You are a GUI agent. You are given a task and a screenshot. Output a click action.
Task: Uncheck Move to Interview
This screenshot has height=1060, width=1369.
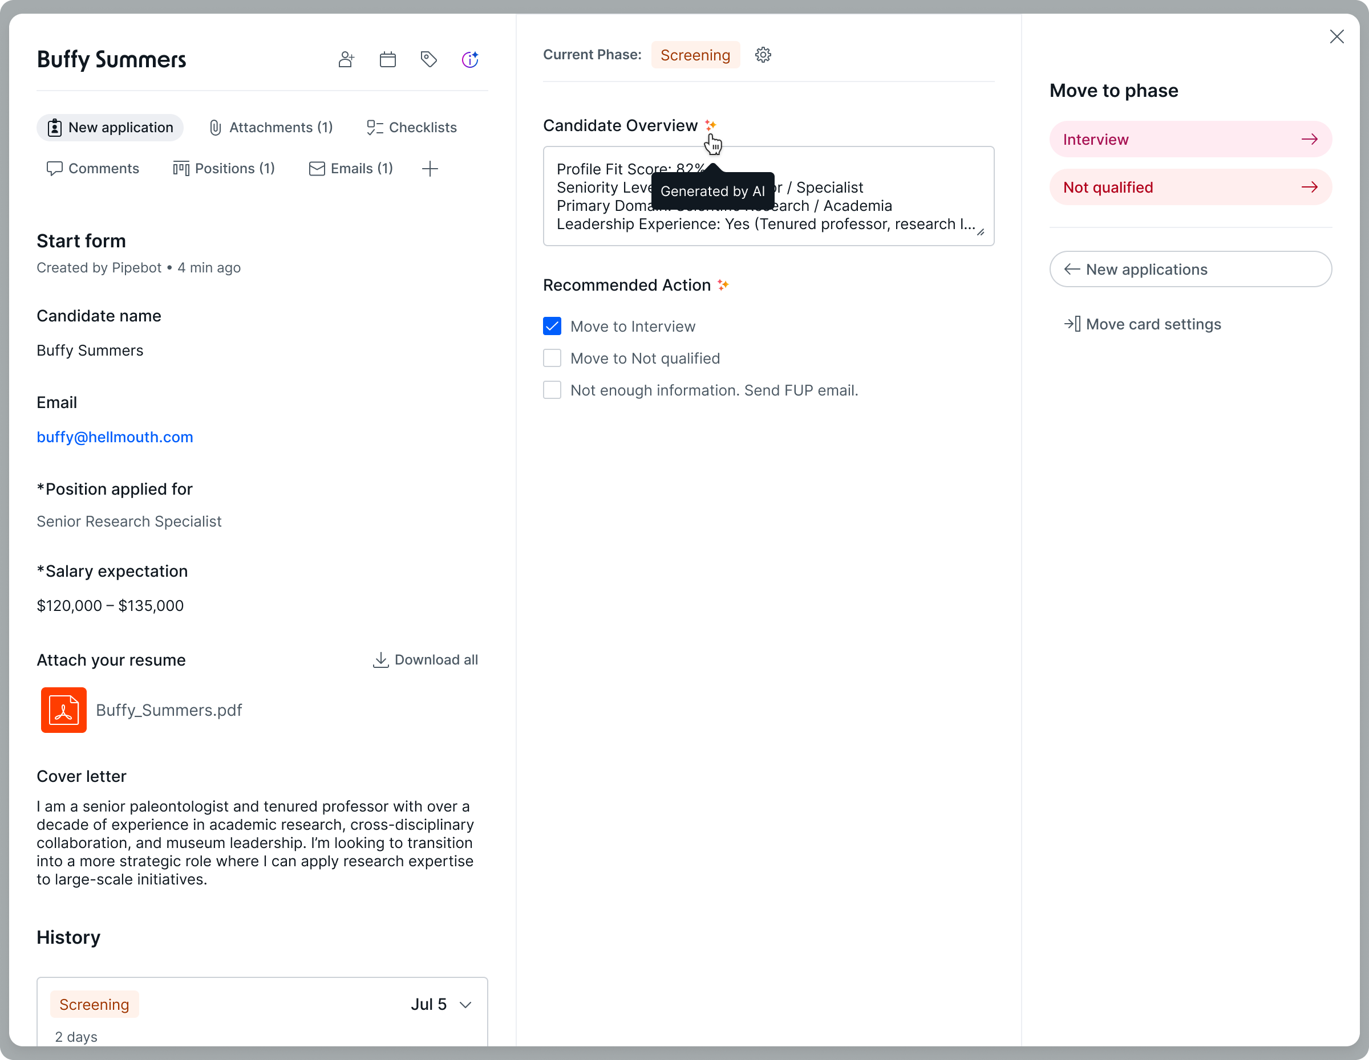[x=552, y=325]
